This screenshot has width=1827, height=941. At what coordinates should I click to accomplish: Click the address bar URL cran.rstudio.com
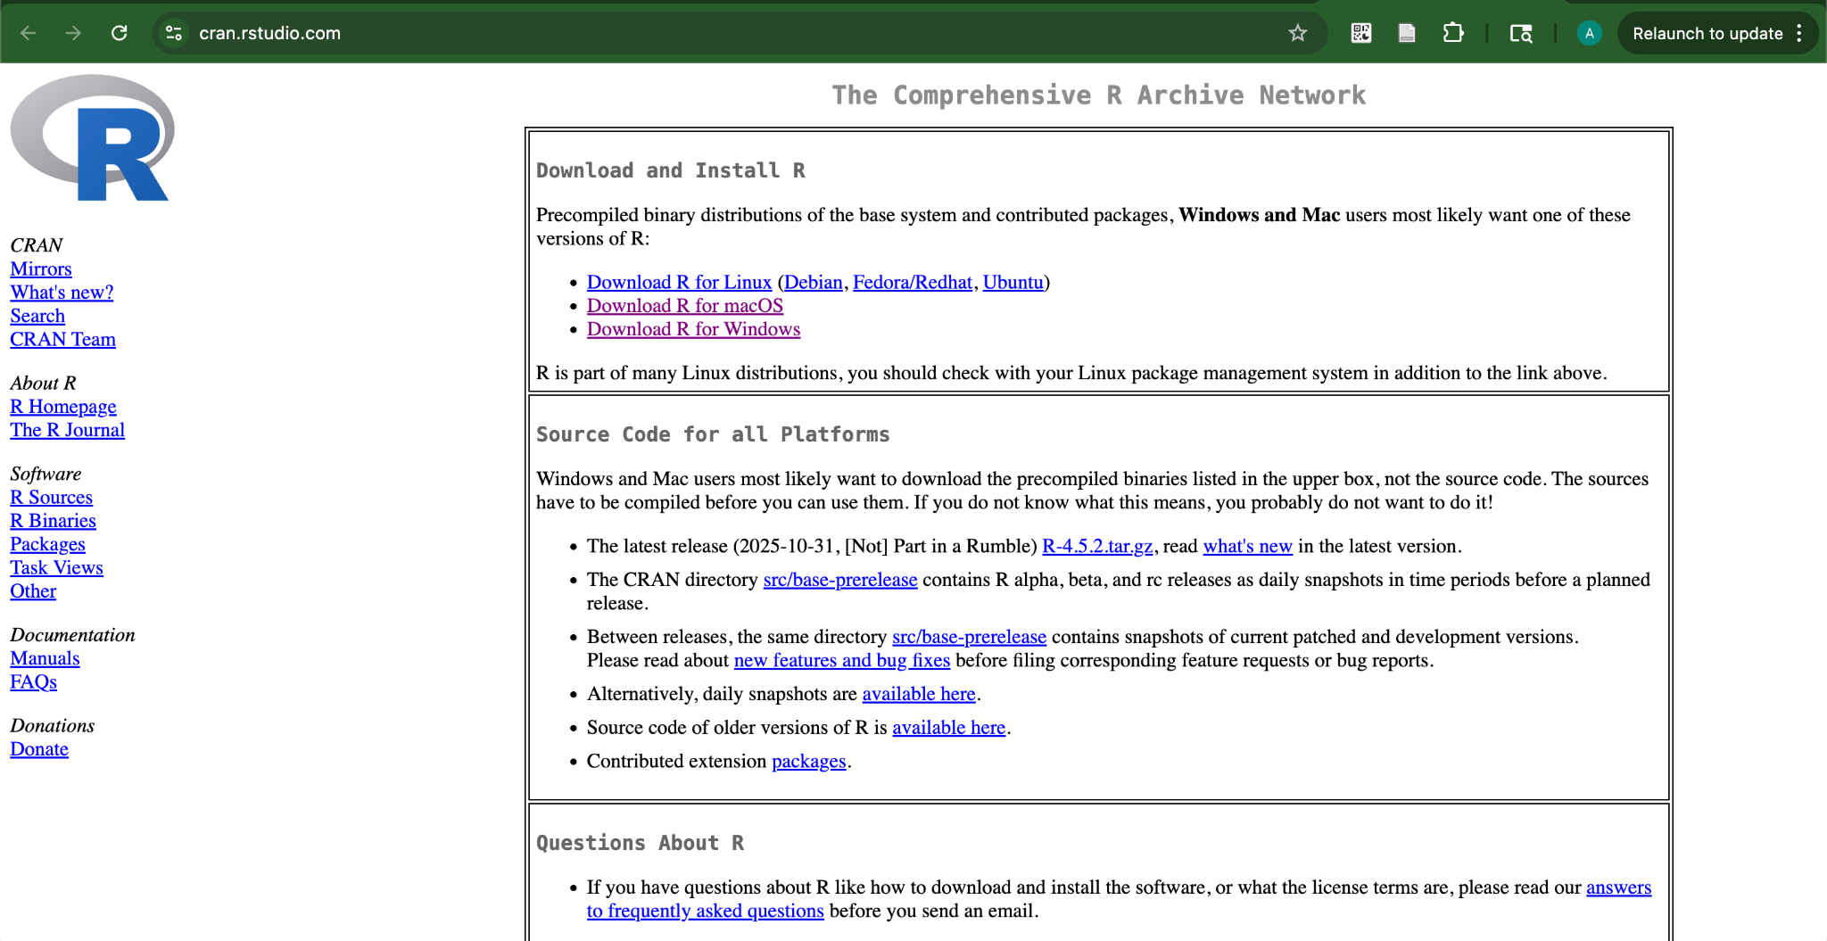click(269, 33)
